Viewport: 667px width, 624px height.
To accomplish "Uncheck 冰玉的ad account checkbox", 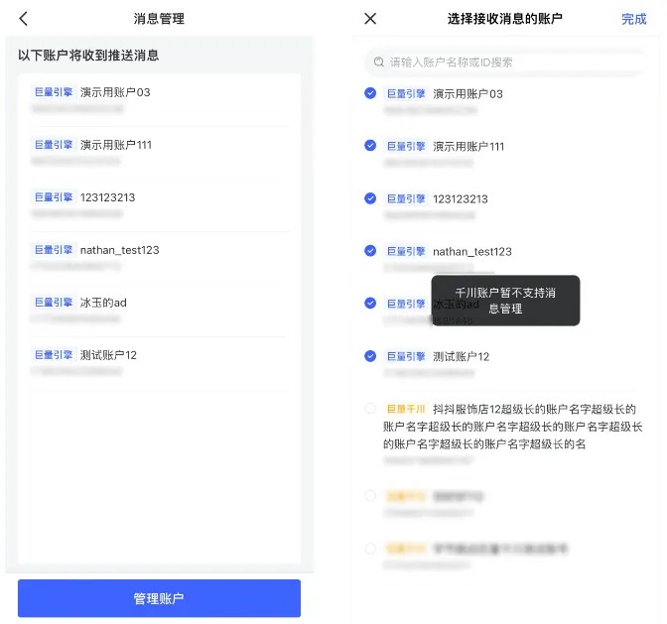I will click(x=370, y=304).
